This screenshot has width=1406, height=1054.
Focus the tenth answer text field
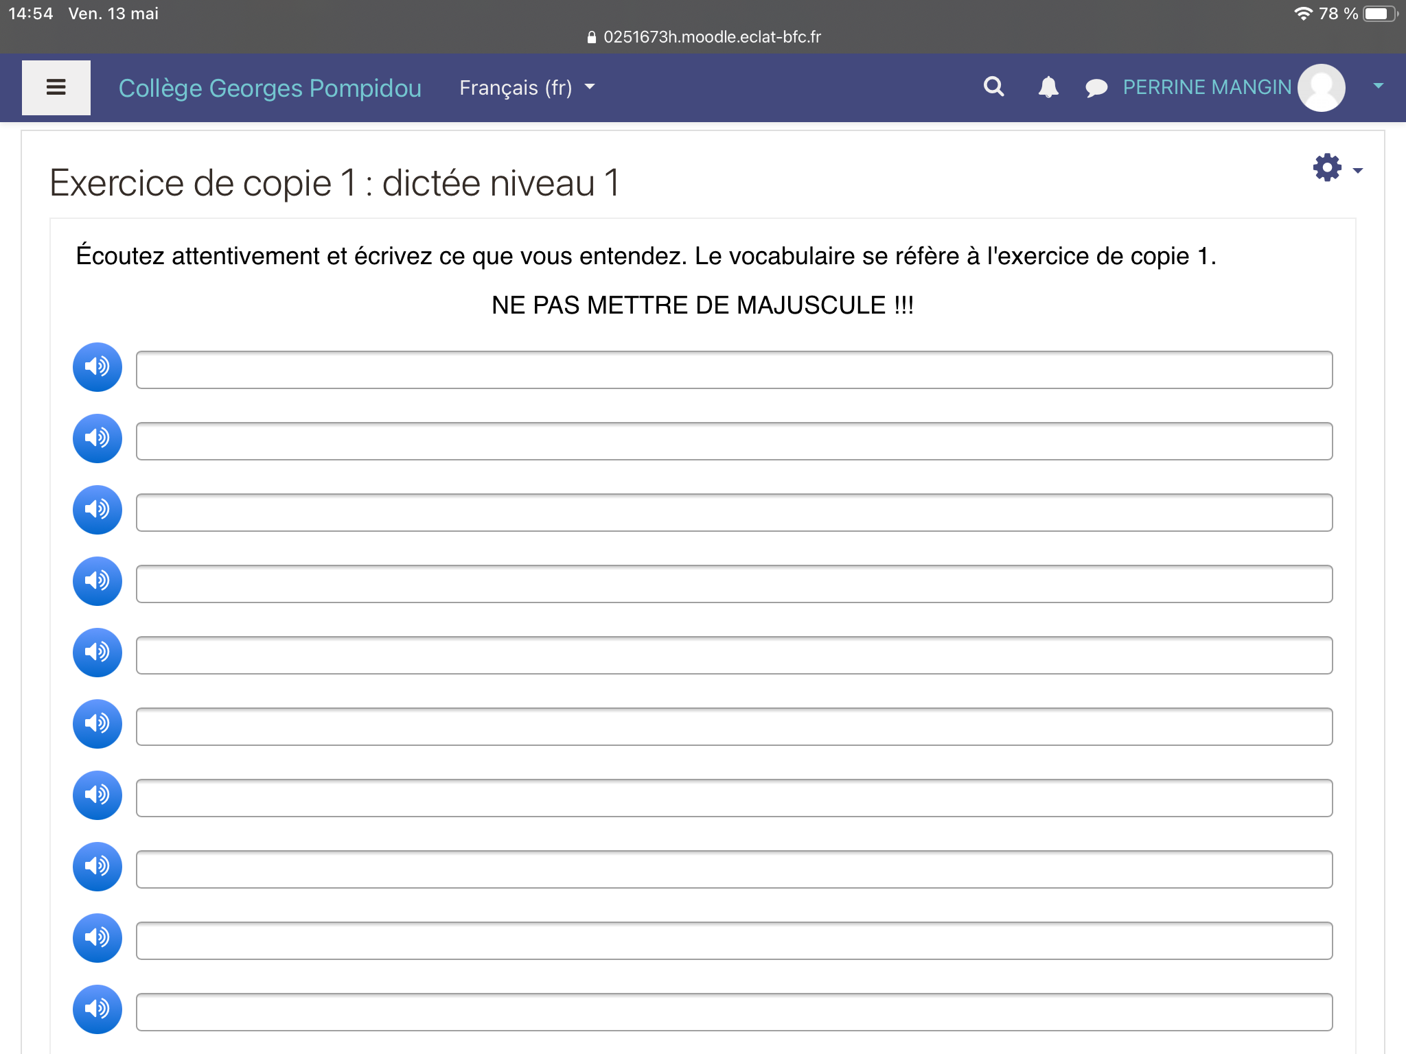coord(734,1012)
